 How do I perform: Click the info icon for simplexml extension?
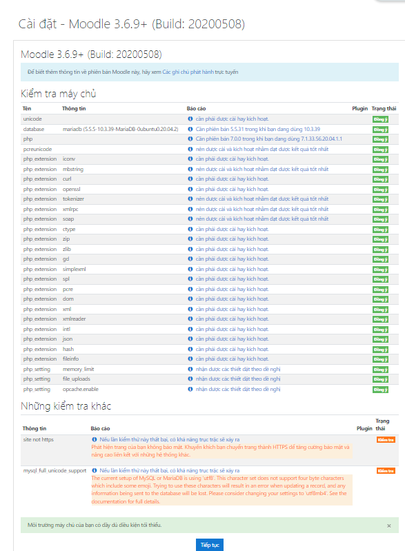pos(190,269)
